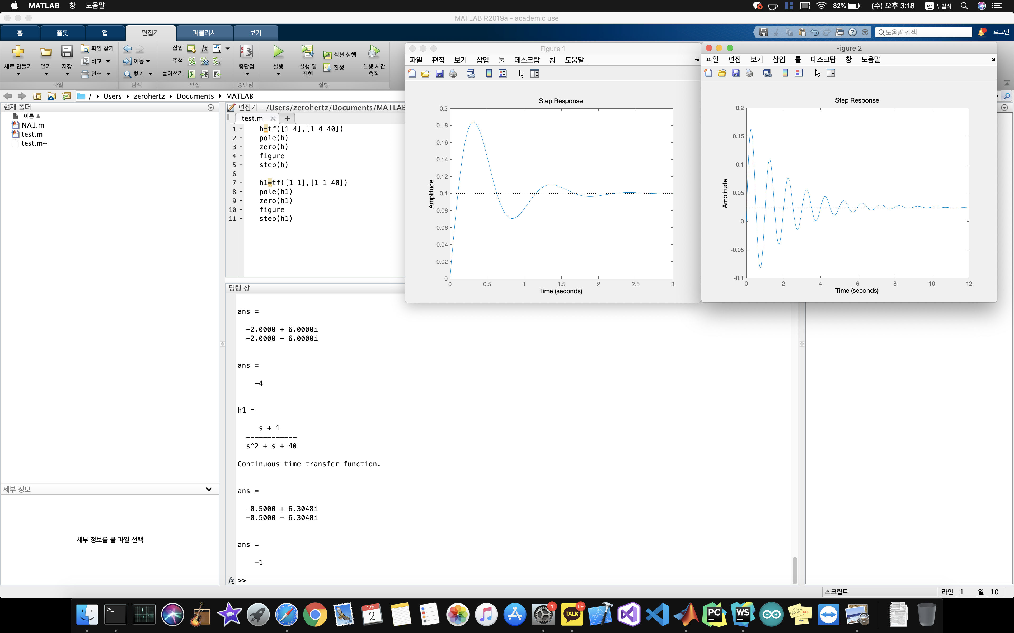Click Figure 2 Print Figure icon
This screenshot has height=633, width=1014.
(749, 73)
